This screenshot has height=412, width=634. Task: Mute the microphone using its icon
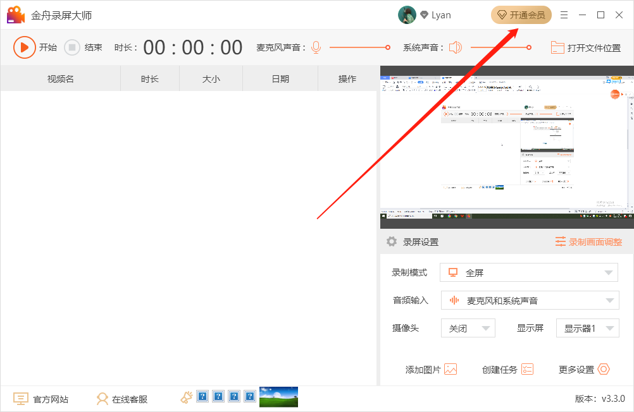(316, 47)
